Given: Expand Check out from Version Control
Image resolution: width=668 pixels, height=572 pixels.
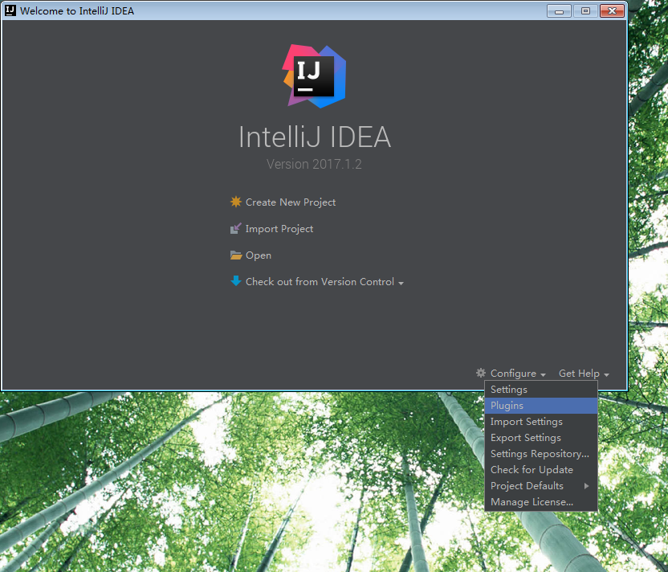Looking at the screenshot, I should tap(324, 282).
